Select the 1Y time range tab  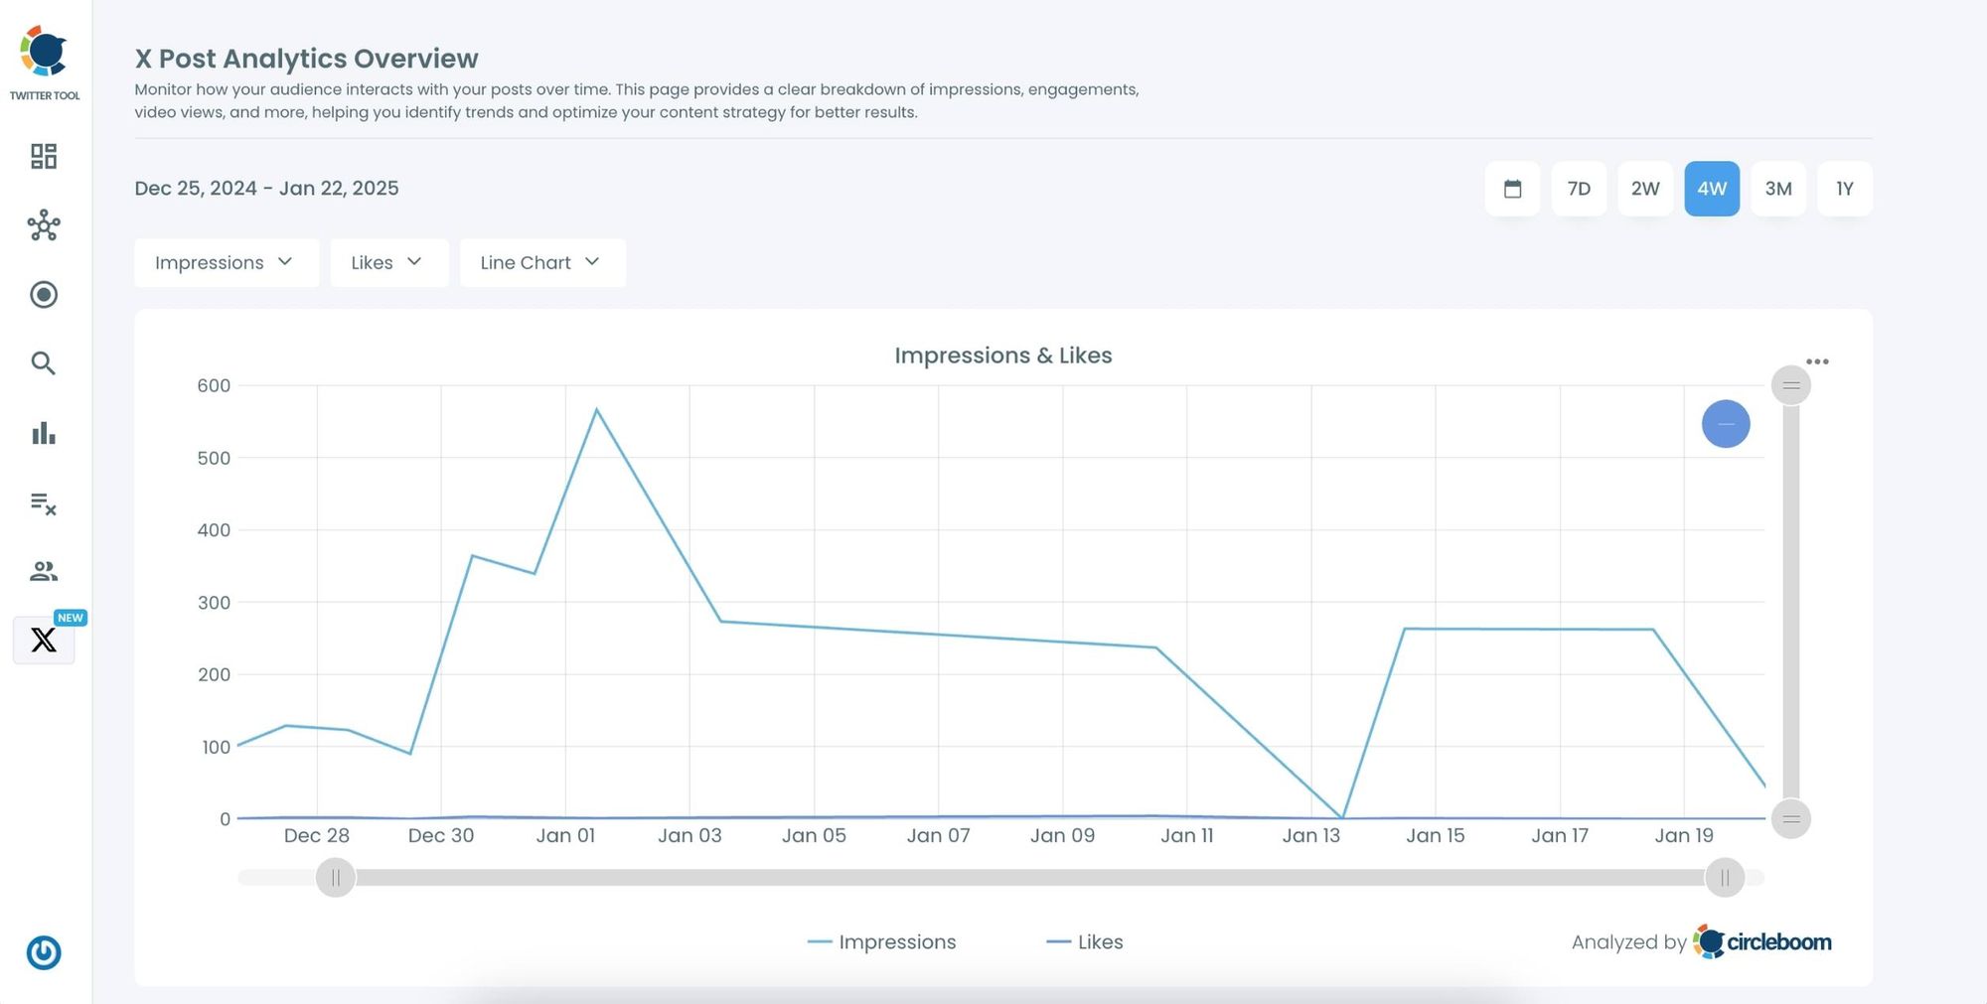1844,188
